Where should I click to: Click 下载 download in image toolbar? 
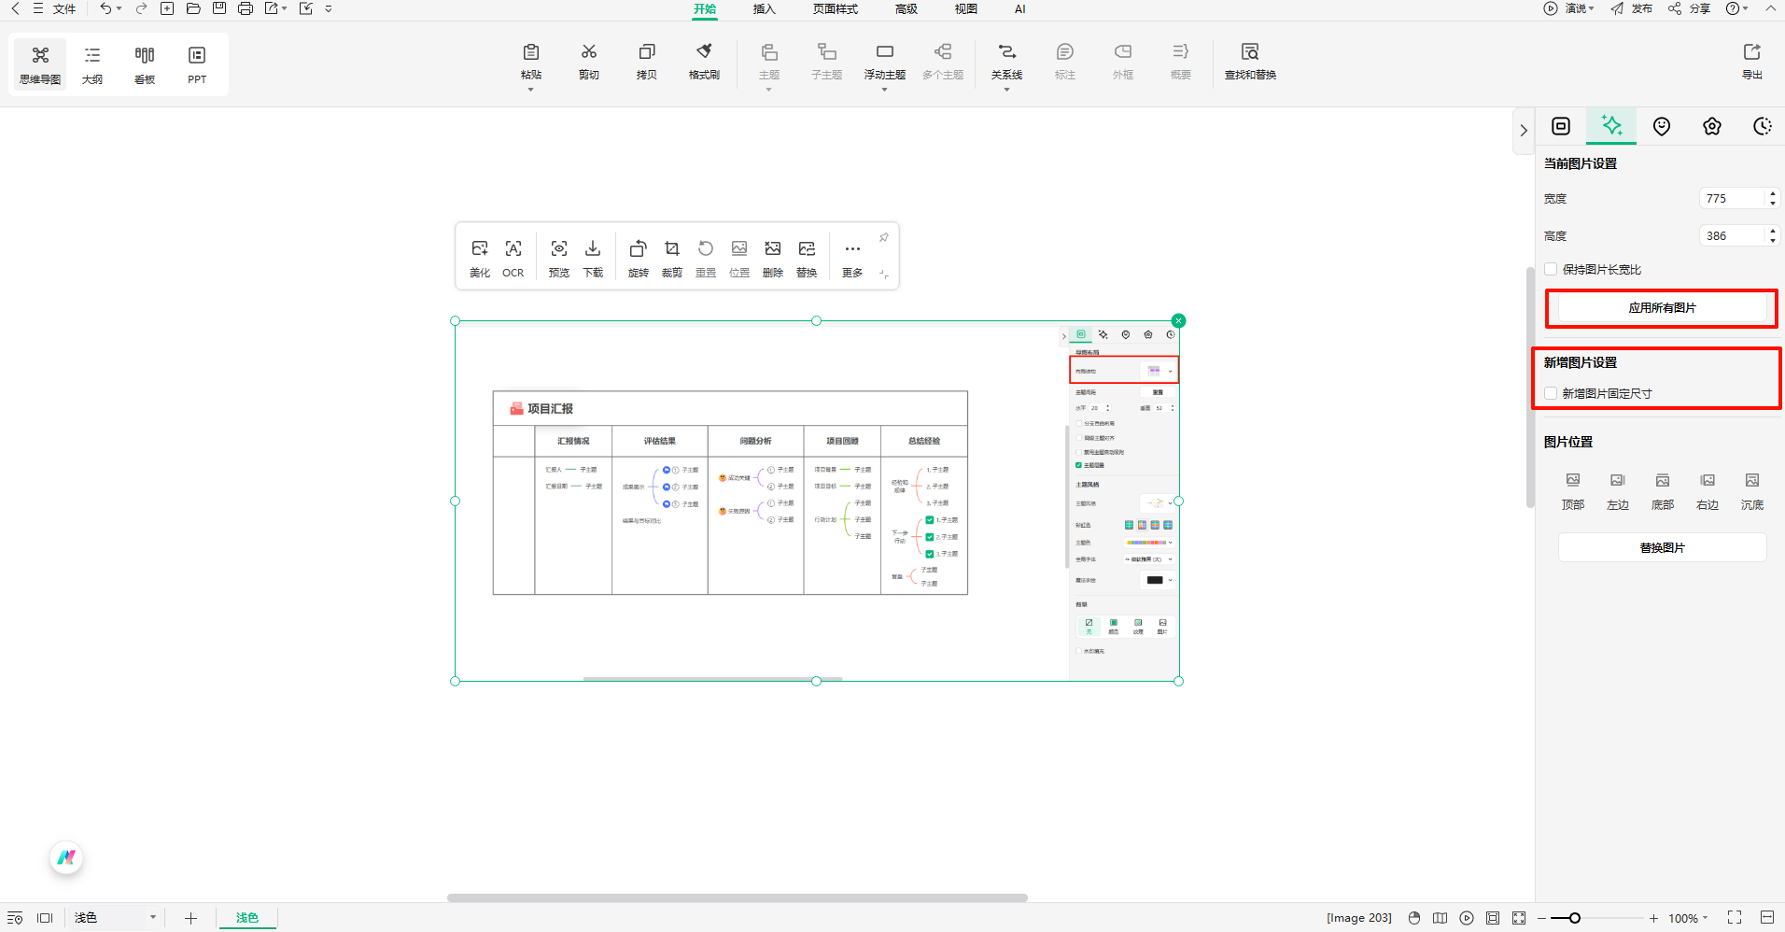(x=593, y=258)
